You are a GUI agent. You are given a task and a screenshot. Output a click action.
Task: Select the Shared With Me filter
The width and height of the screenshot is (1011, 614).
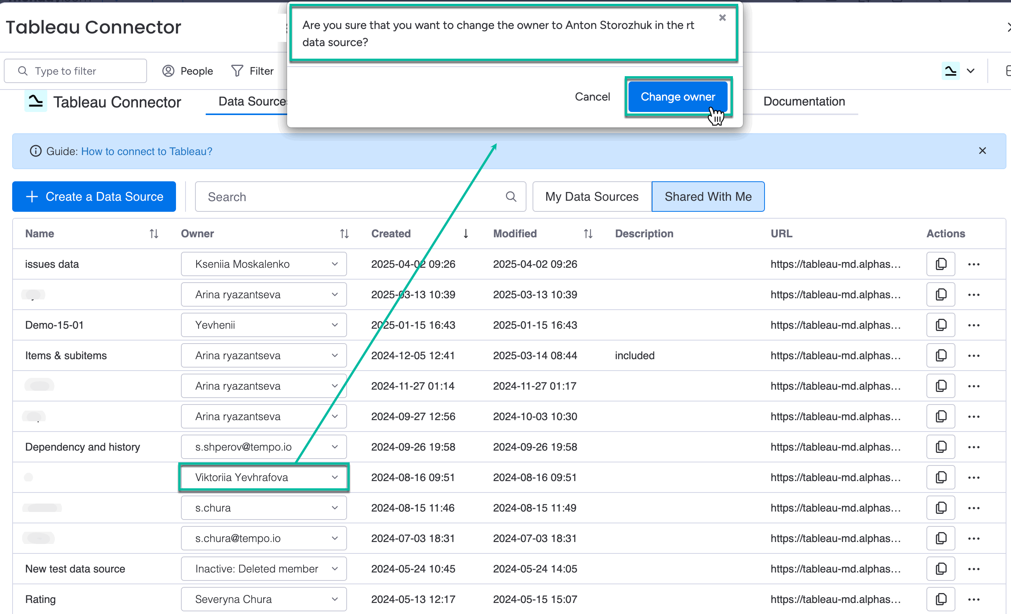[x=708, y=197]
